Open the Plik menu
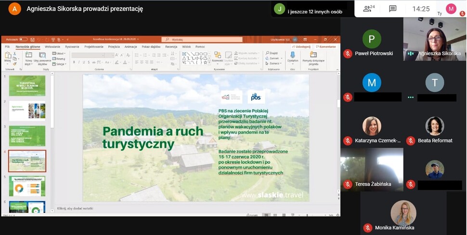This screenshot has width=467, height=235. click(x=7, y=47)
